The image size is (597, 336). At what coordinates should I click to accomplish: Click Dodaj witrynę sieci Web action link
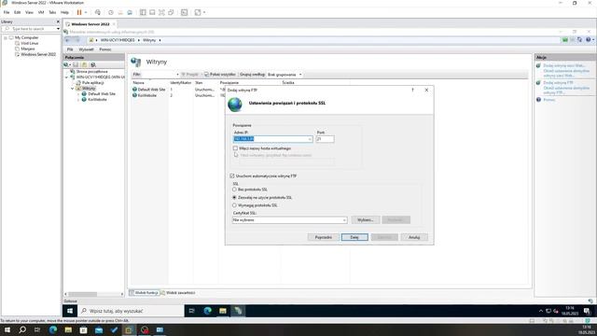coord(563,65)
